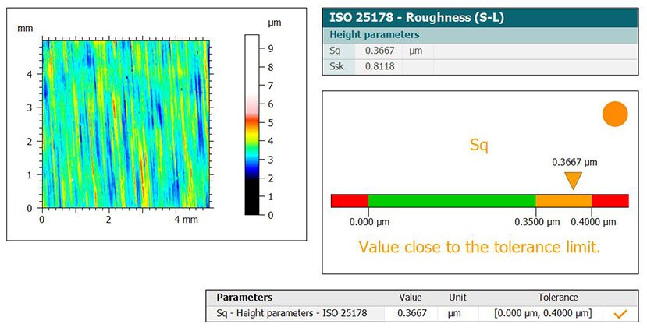Click the 0.000 µm tolerance label

click(369, 222)
